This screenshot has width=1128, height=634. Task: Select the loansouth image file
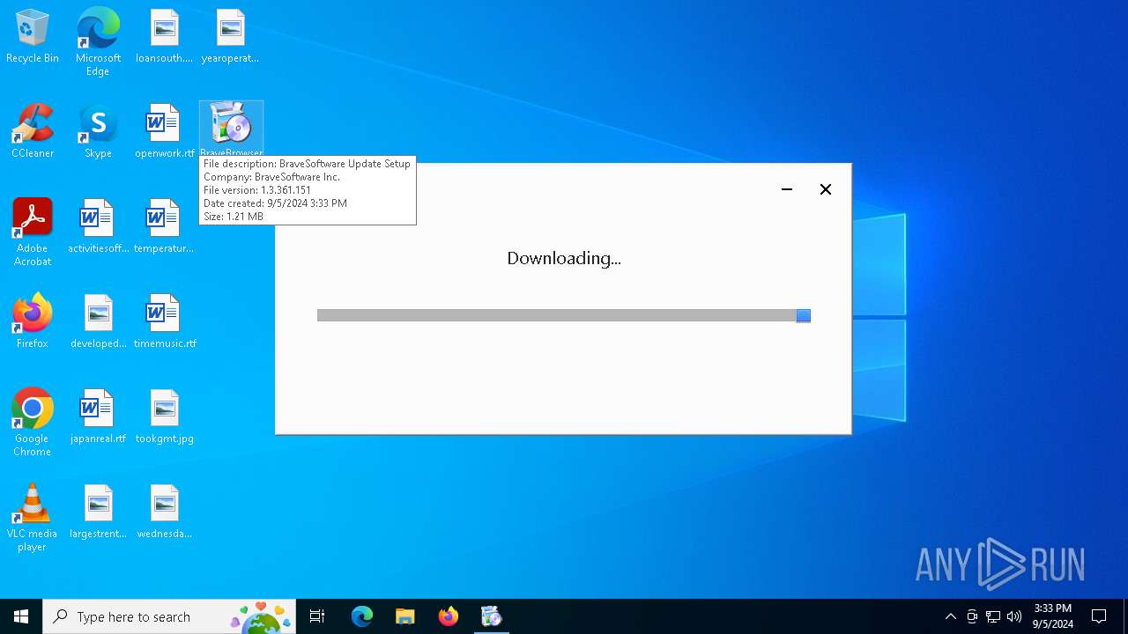pyautogui.click(x=164, y=37)
